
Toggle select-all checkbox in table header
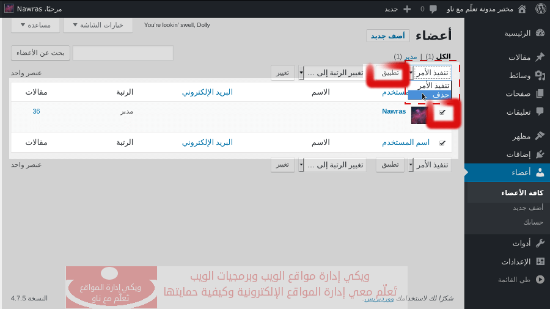[x=442, y=92]
